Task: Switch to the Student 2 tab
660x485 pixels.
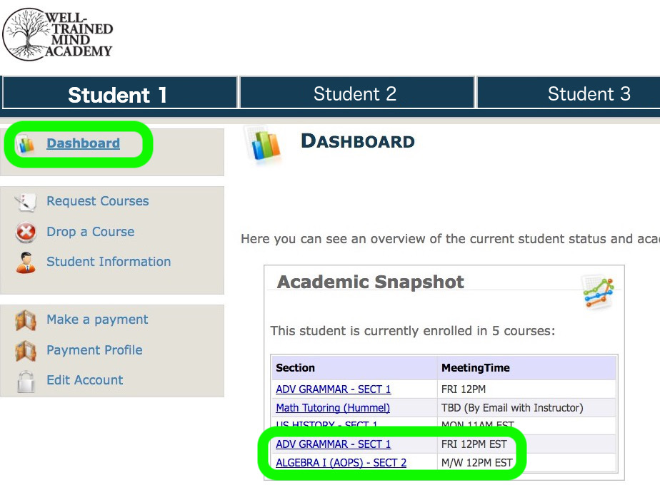Action: pos(355,94)
